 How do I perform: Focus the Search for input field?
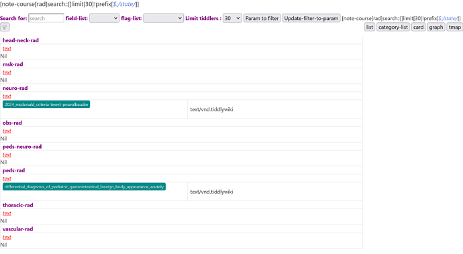click(x=46, y=18)
